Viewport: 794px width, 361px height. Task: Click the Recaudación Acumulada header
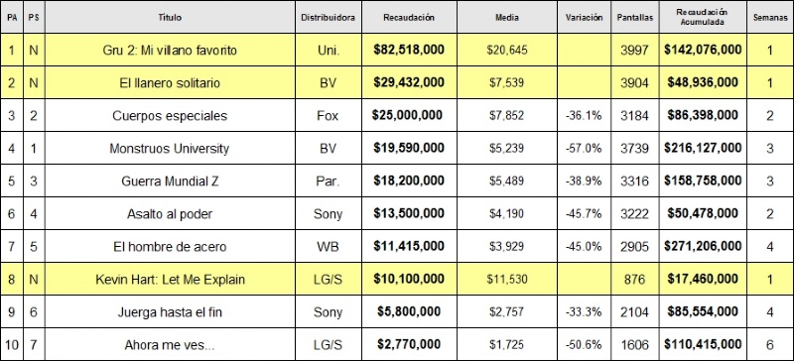703,17
